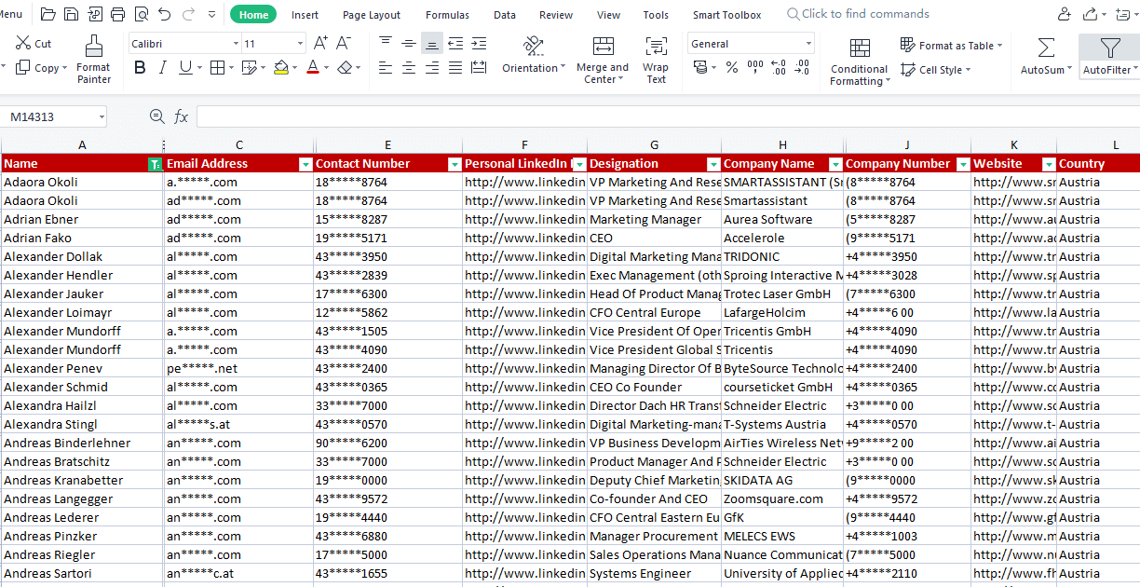Image resolution: width=1140 pixels, height=587 pixels.
Task: Expand the Designation filter dropdown
Action: coord(713,164)
